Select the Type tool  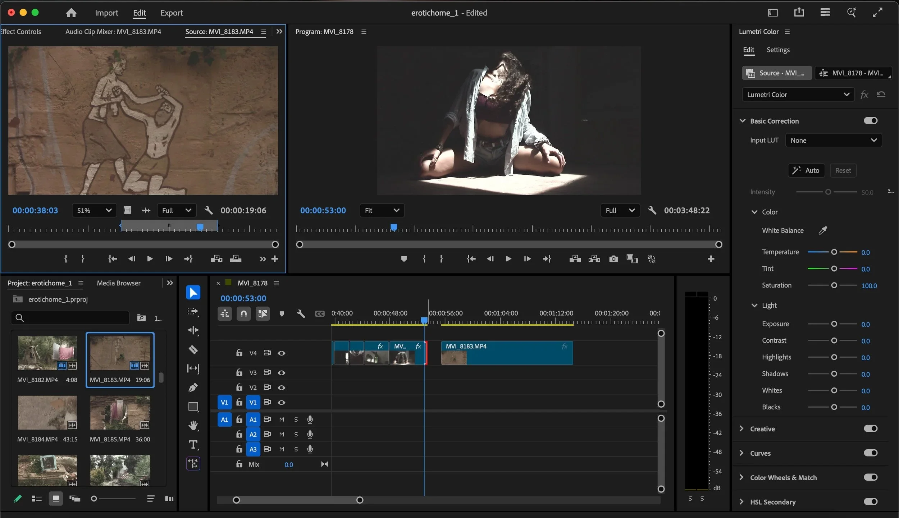193,445
